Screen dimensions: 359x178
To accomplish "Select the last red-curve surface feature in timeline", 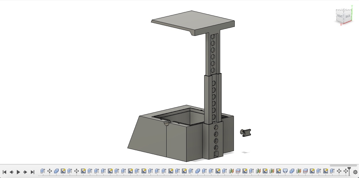I will coord(305,171).
